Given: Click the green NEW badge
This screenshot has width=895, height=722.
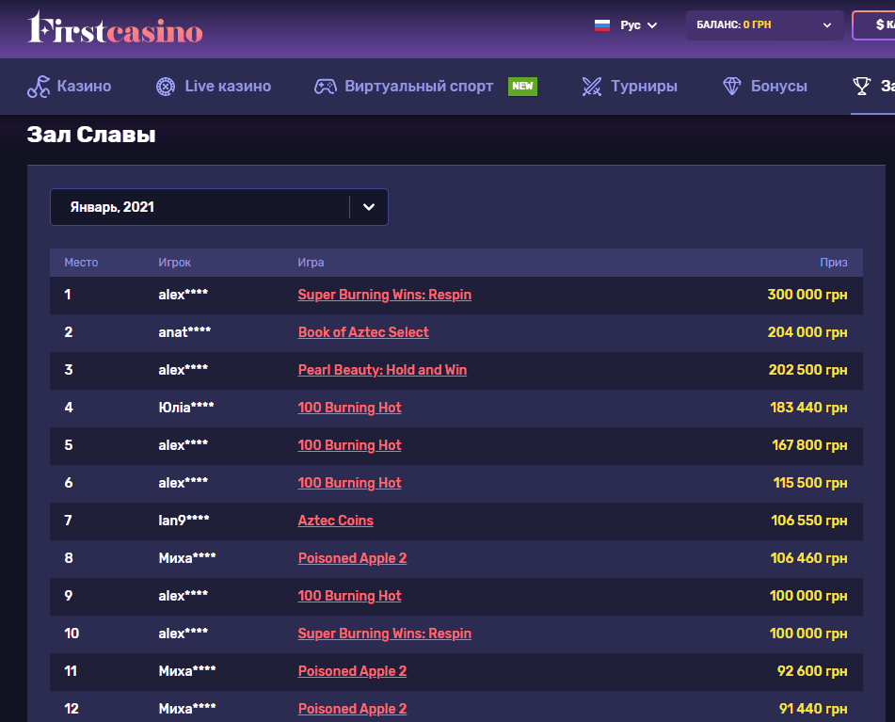Looking at the screenshot, I should point(522,87).
